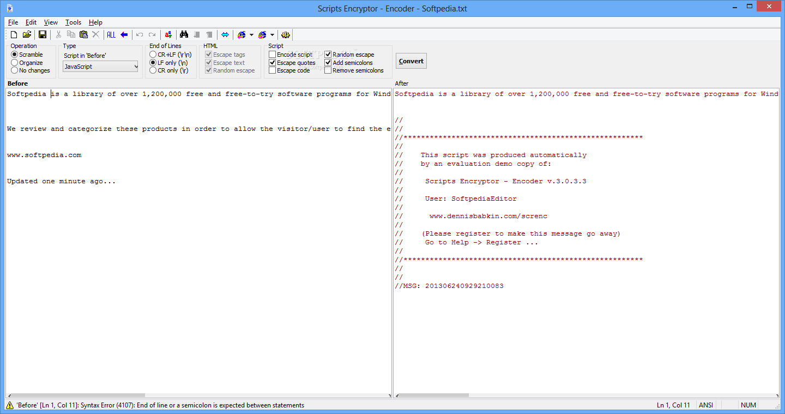Click the yellow gear settings icon

coord(286,34)
